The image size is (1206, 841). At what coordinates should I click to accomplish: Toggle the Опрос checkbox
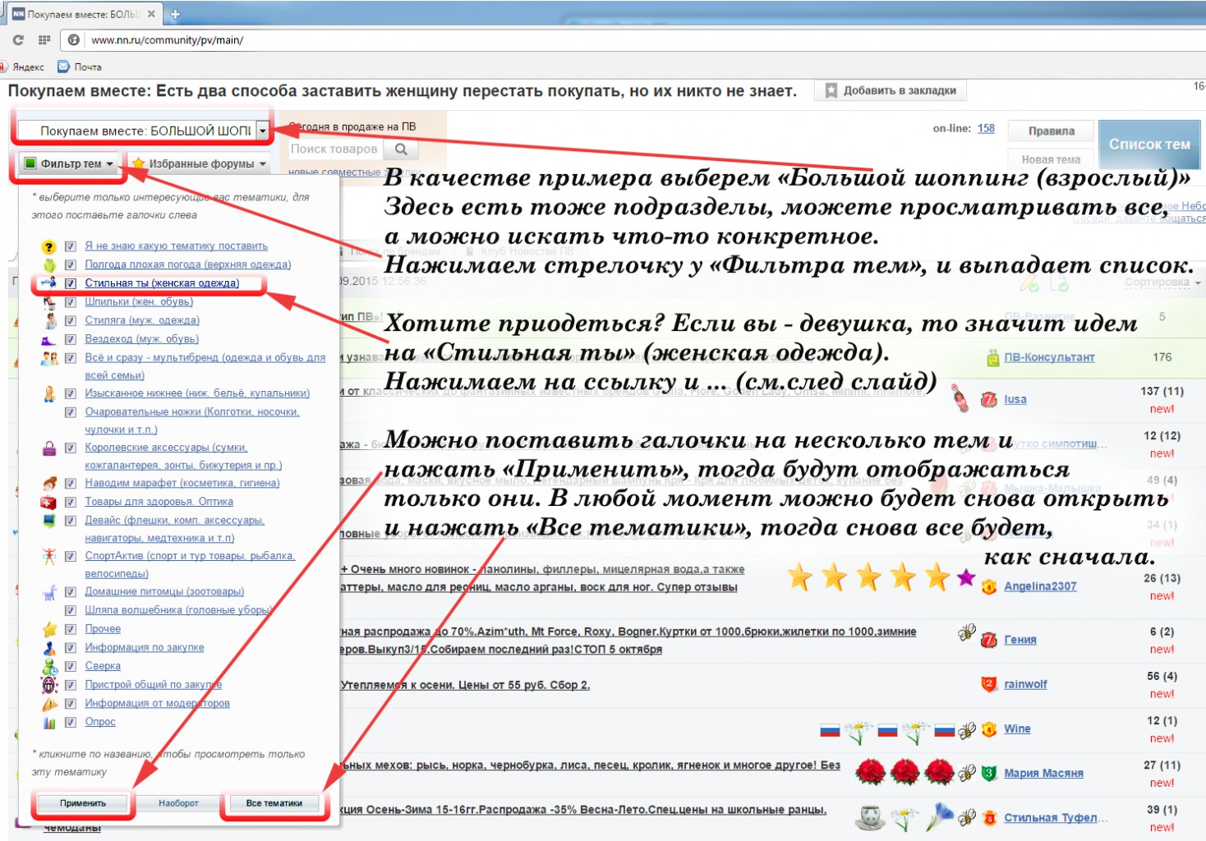[x=71, y=723]
